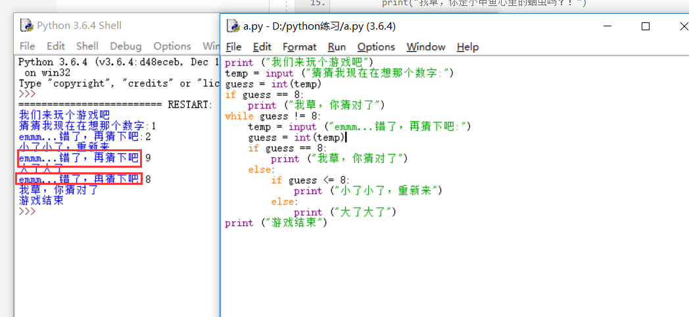The width and height of the screenshot is (689, 317).
Task: Maximize the a.py editor window
Action: pos(646,26)
